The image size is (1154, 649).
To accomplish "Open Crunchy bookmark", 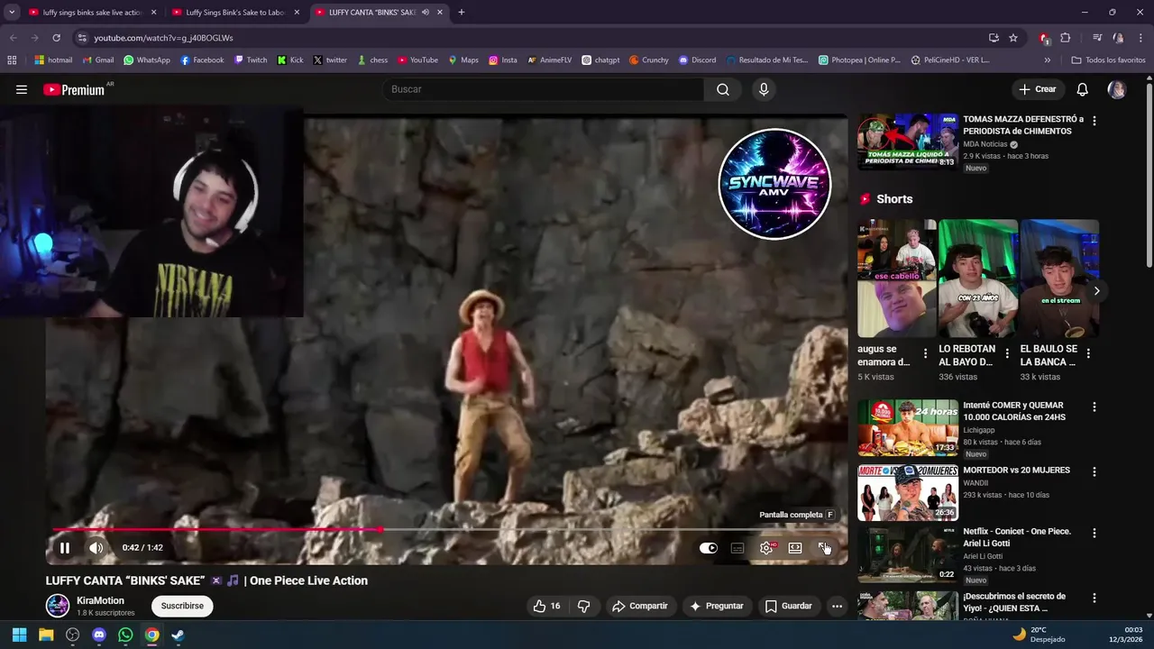I will click(648, 60).
